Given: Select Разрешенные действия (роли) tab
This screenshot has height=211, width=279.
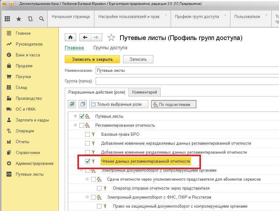Looking at the screenshot, I should (x=97, y=92).
